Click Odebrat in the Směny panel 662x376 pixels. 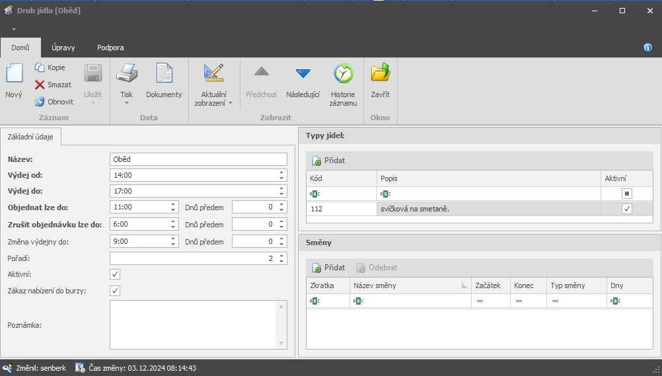(377, 268)
